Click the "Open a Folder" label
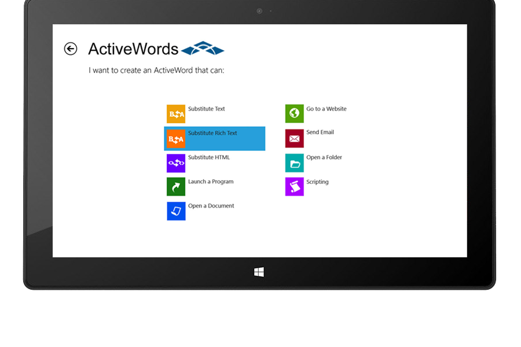 [324, 157]
